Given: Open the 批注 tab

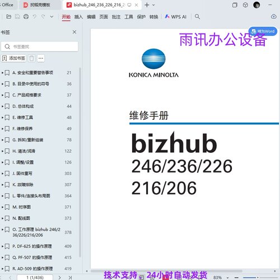Looking at the screenshot, I should [x=116, y=17].
